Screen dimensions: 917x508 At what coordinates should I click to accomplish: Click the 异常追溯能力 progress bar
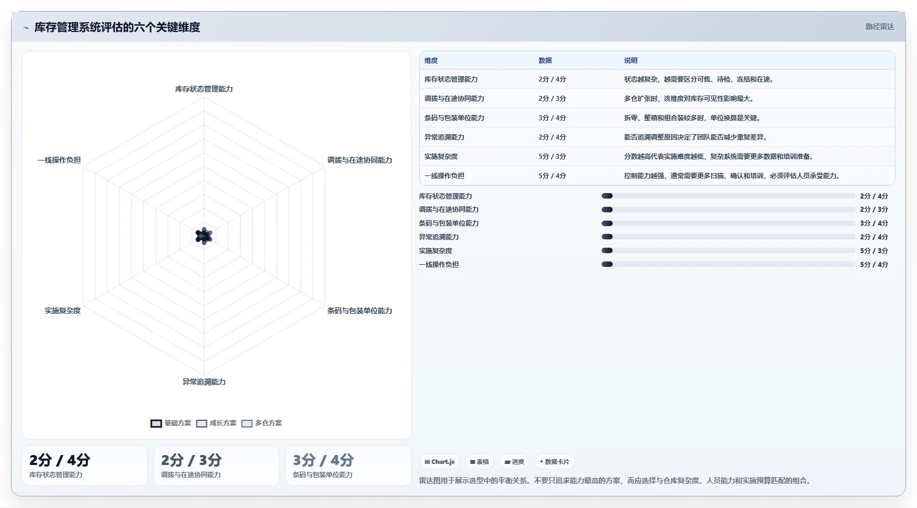pyautogui.click(x=728, y=237)
